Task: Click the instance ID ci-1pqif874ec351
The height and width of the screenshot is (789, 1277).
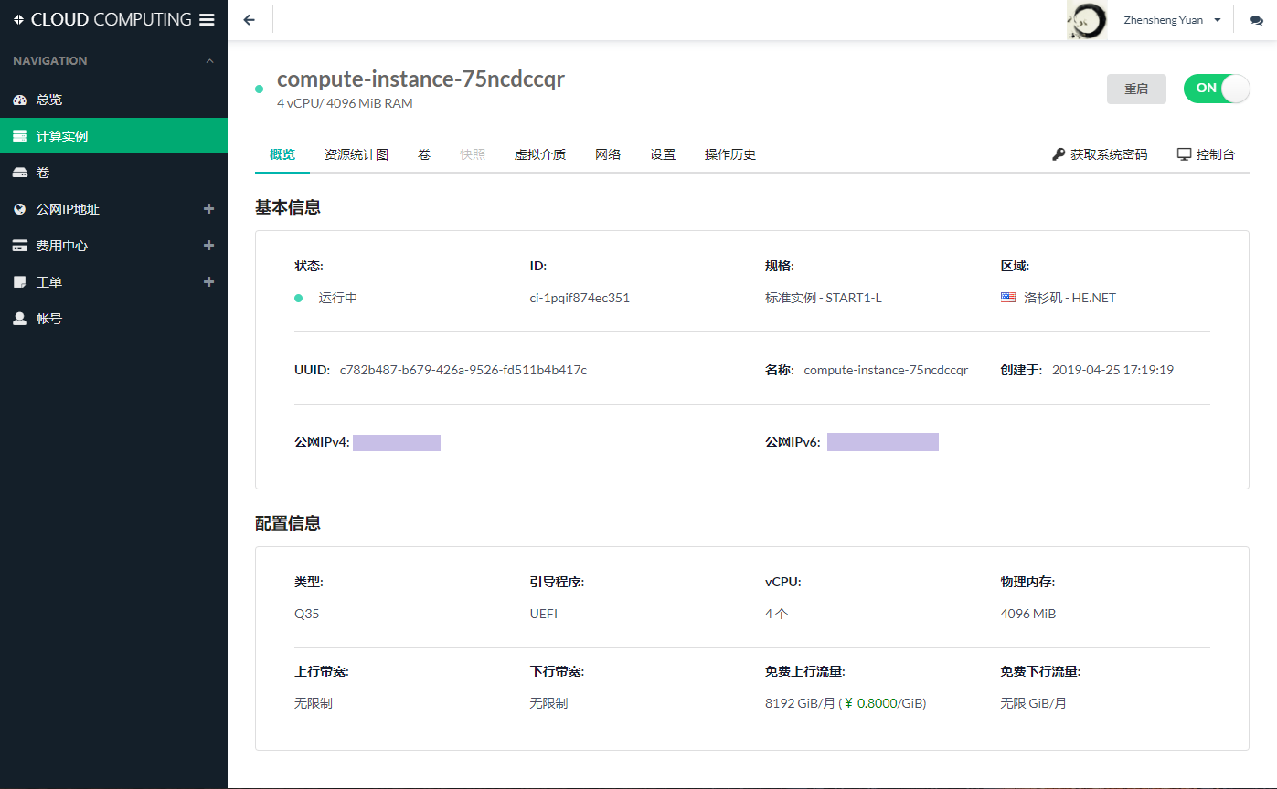Action: click(x=580, y=298)
